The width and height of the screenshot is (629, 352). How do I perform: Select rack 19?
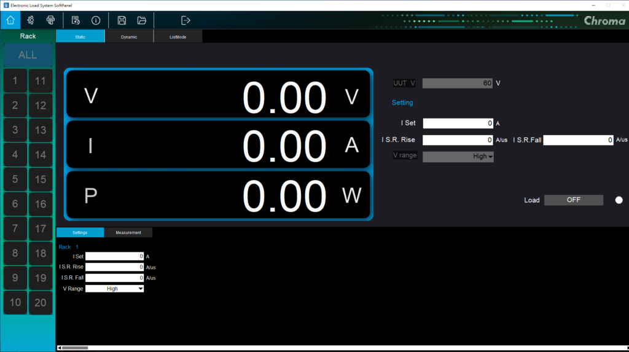[41, 278]
